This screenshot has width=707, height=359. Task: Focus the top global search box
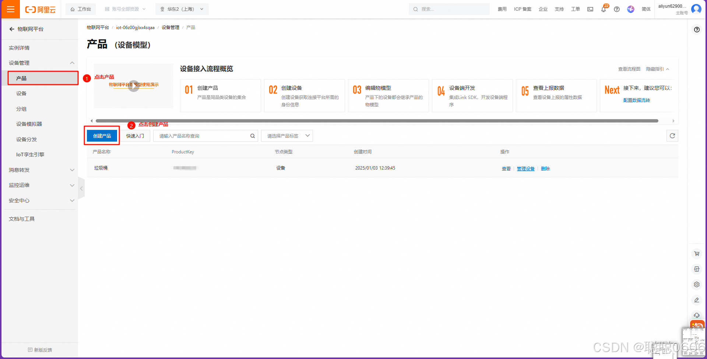pyautogui.click(x=449, y=9)
